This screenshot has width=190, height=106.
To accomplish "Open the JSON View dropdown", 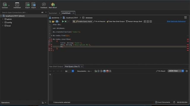I will pos(176,71).
